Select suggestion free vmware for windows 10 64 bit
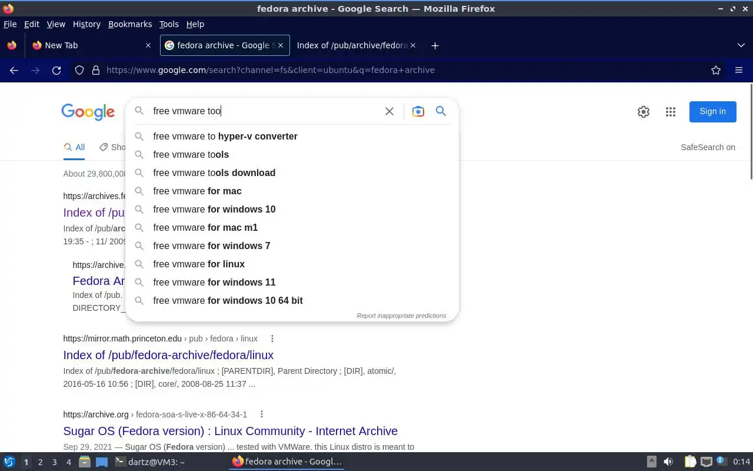753x471 pixels. [292, 300]
